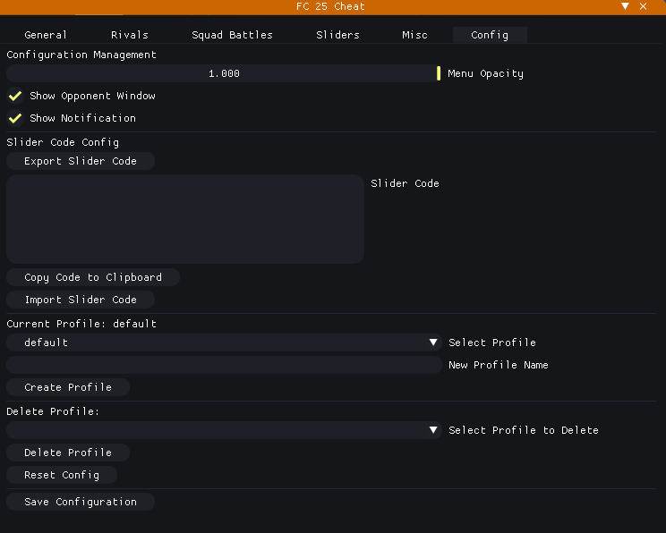Go to the Squad Battles tab
The height and width of the screenshot is (533, 666).
coord(232,35)
